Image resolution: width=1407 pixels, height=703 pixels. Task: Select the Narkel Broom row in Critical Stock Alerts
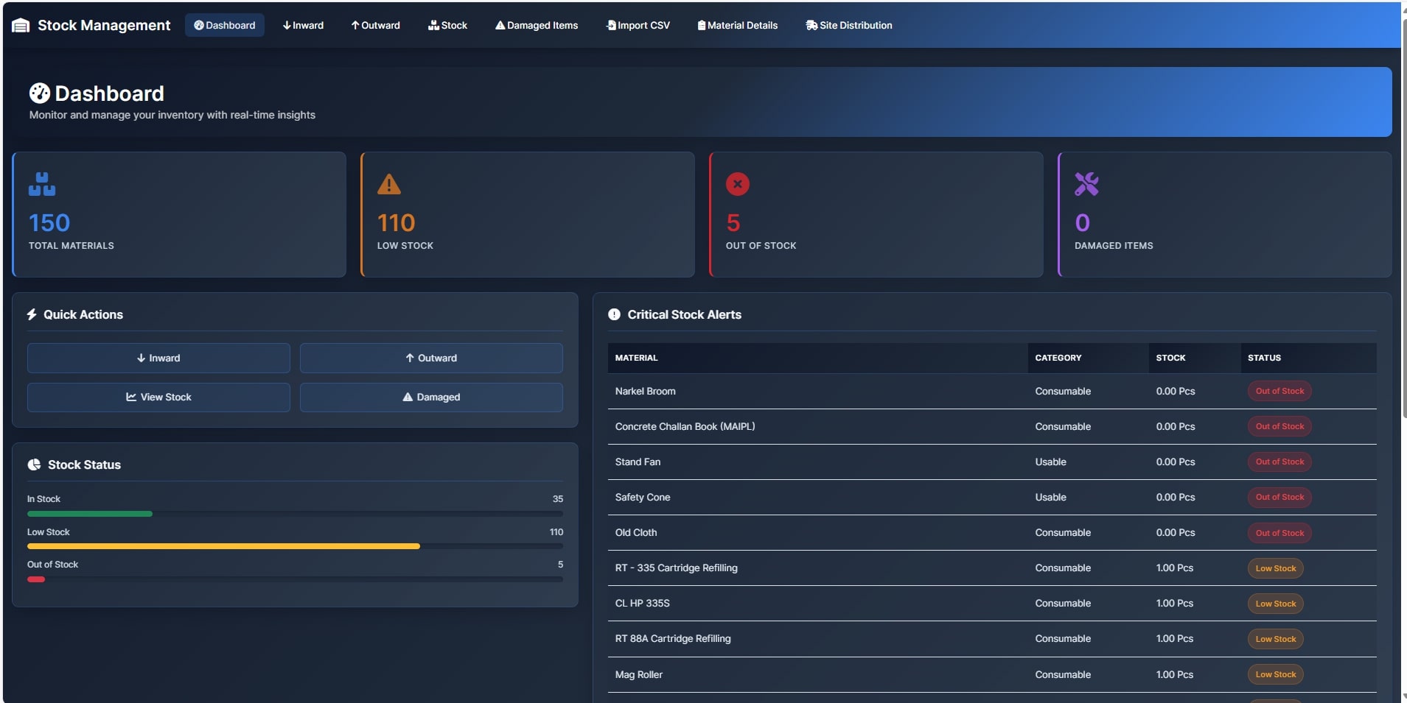(811, 391)
